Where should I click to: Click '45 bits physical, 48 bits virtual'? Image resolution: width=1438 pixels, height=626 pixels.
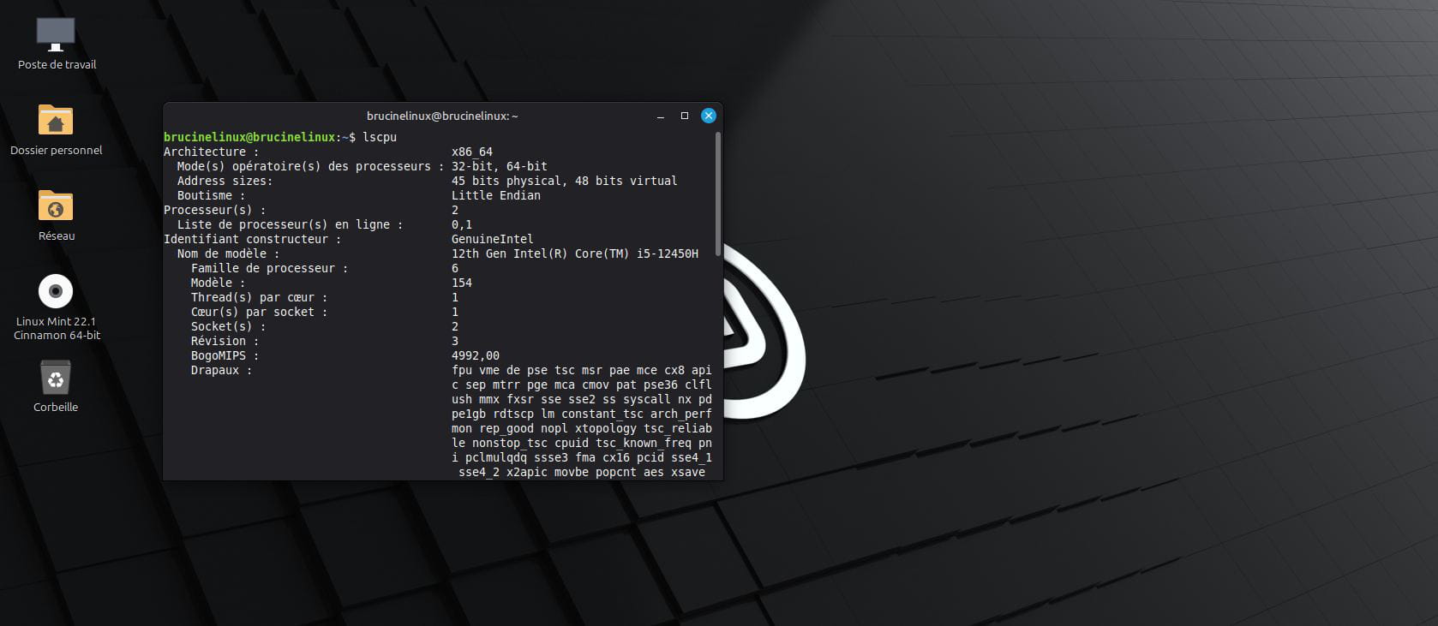point(565,181)
